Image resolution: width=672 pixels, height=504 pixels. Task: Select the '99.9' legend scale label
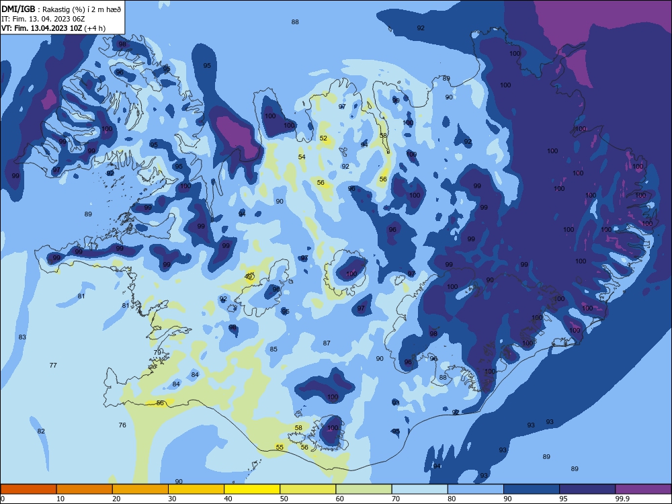click(622, 499)
